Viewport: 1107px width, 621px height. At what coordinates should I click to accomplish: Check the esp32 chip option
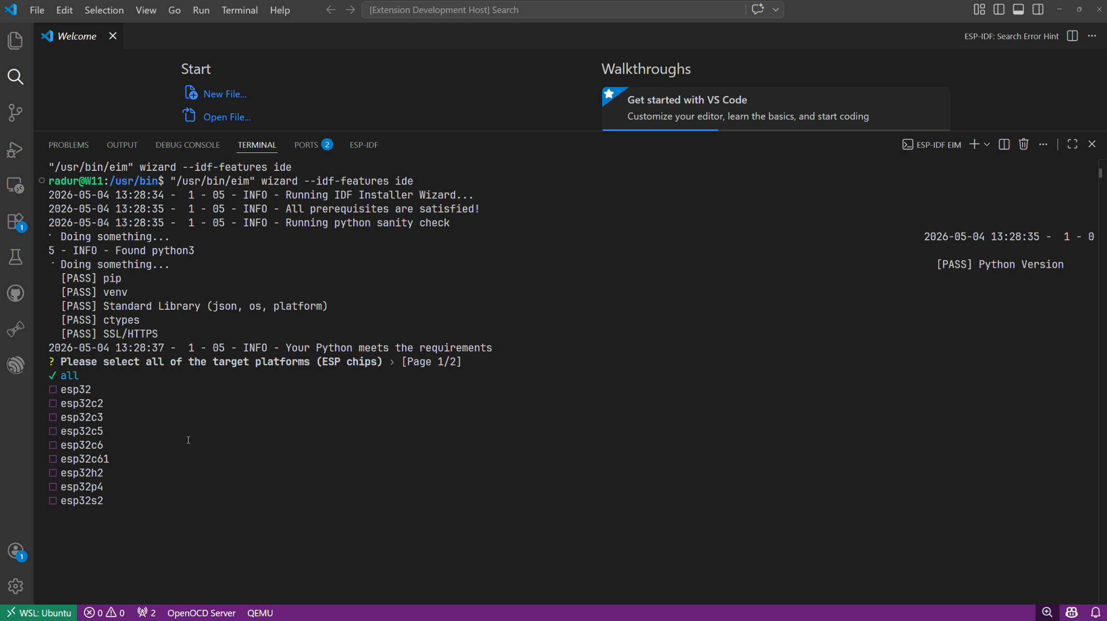click(x=70, y=389)
